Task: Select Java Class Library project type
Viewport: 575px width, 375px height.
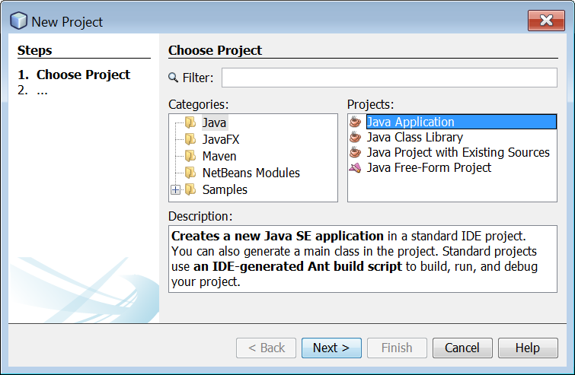Action: click(x=415, y=137)
